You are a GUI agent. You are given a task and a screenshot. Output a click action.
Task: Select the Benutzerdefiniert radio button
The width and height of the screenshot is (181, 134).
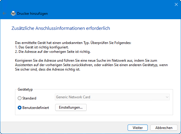[x=20, y=108]
